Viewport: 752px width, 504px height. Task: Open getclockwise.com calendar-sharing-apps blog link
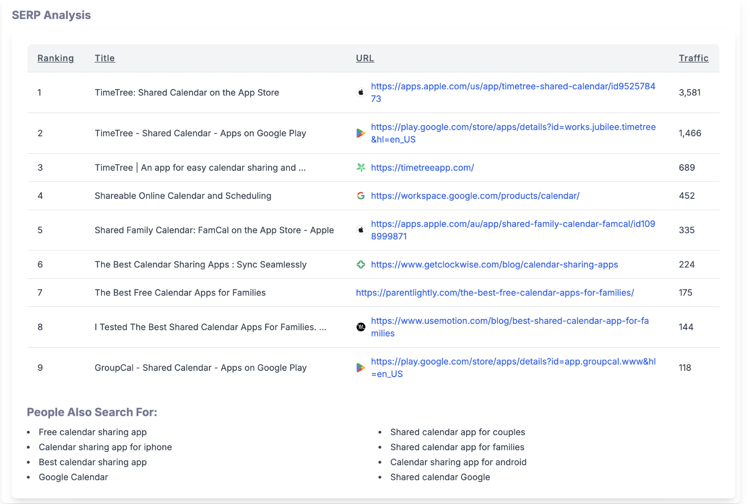pyautogui.click(x=494, y=265)
